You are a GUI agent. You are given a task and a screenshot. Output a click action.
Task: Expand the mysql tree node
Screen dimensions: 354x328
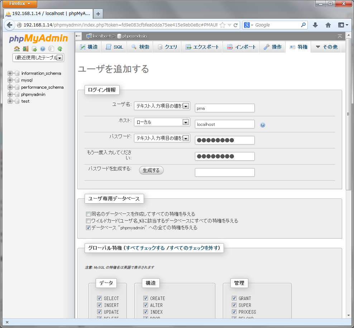click(10, 80)
